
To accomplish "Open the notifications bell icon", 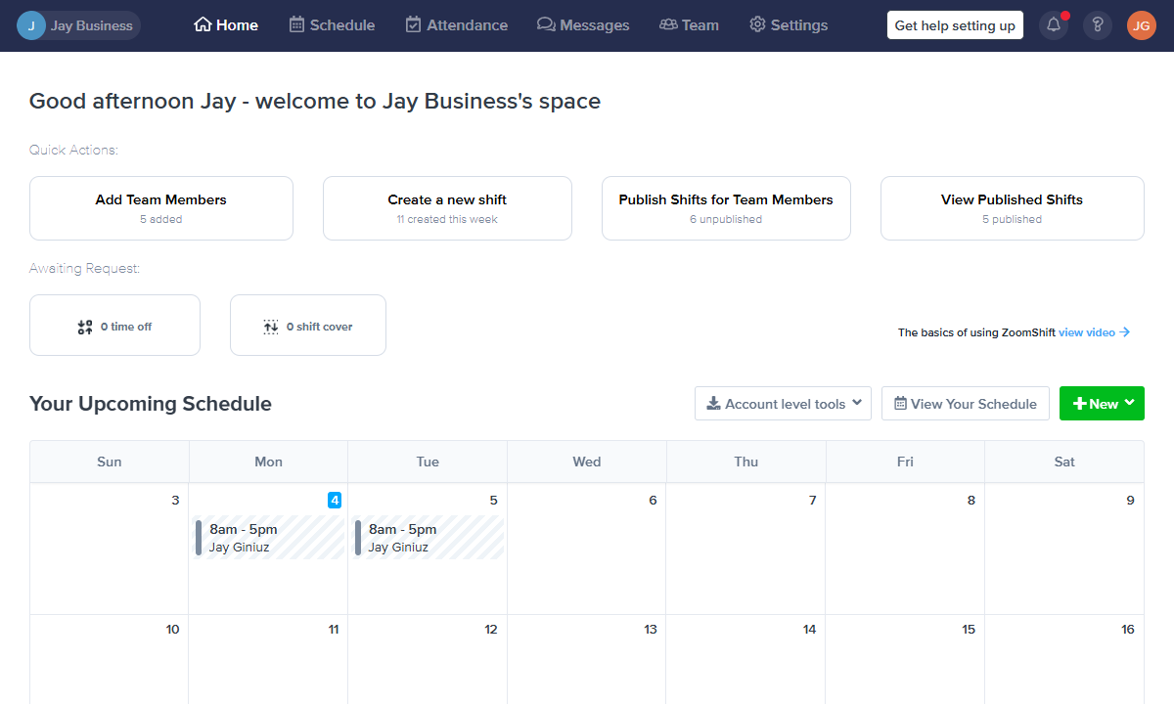I will point(1054,25).
